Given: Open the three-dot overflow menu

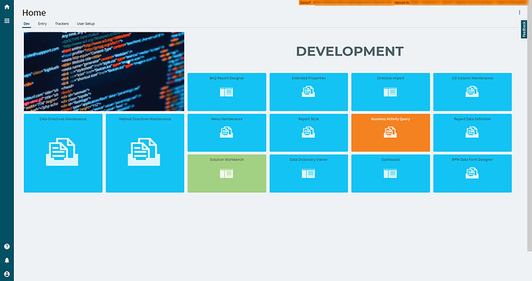Looking at the screenshot, I should pyautogui.click(x=520, y=12).
